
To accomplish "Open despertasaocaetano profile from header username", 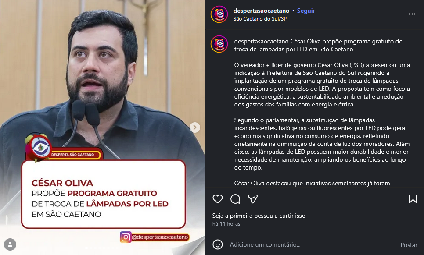I will pos(261,11).
